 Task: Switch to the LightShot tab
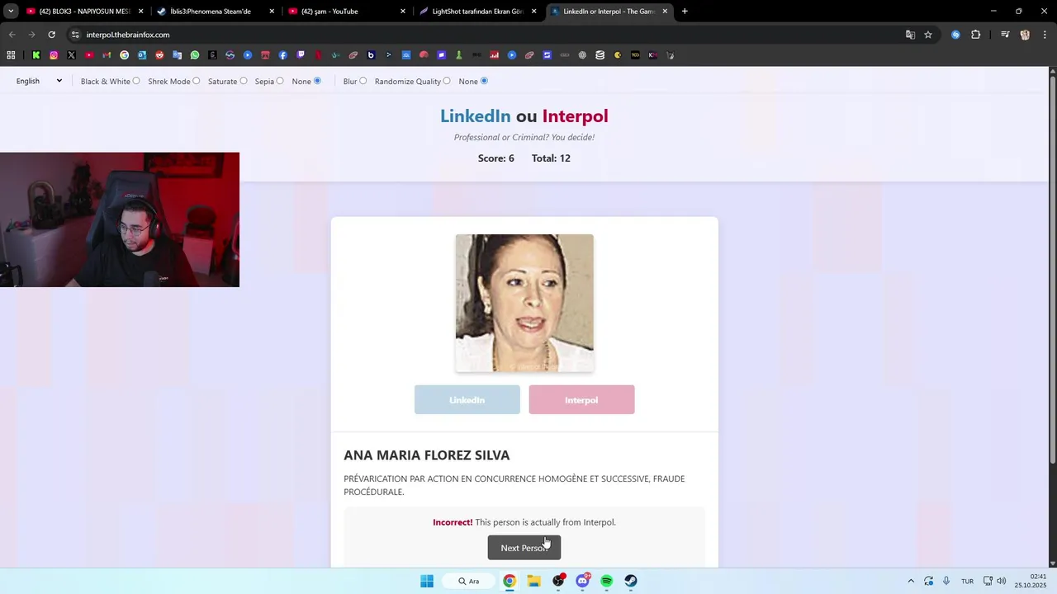click(477, 12)
